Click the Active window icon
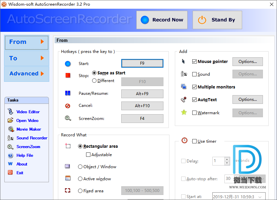 tap(68, 178)
